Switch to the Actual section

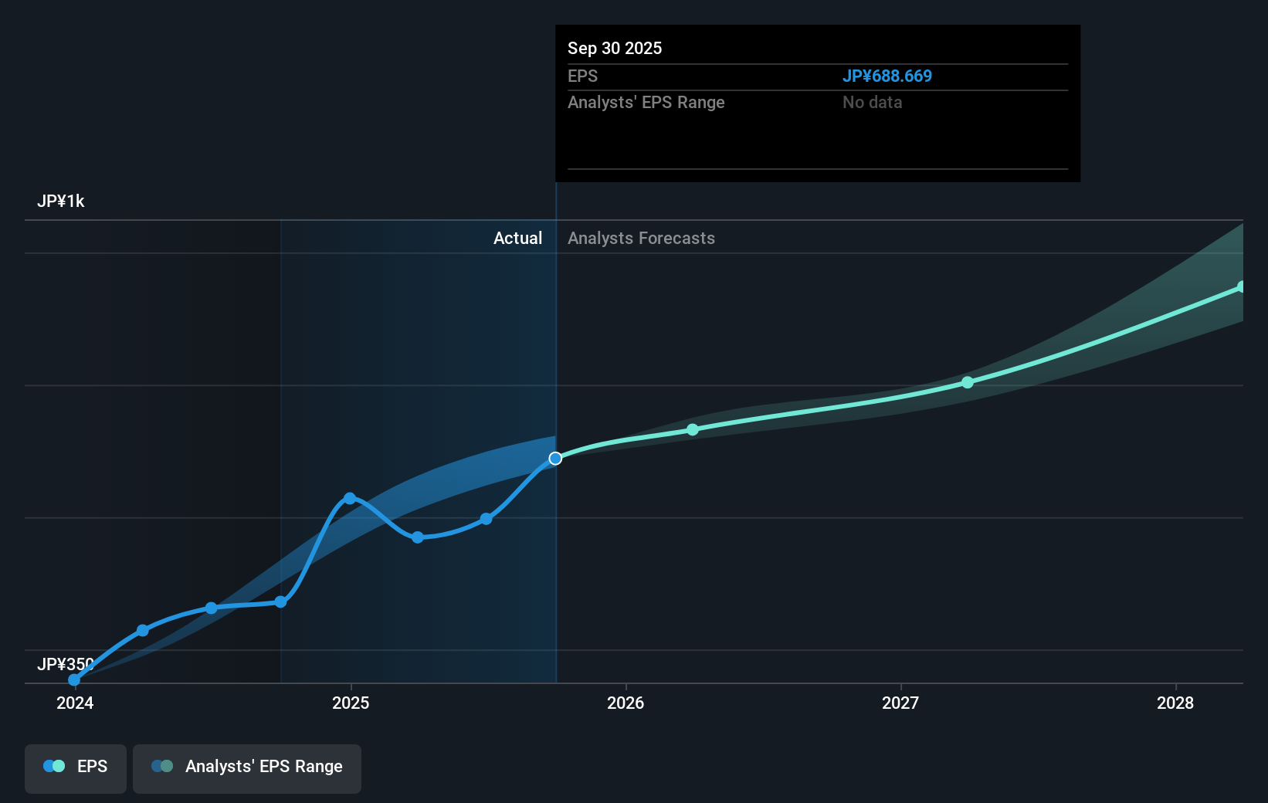(x=517, y=238)
